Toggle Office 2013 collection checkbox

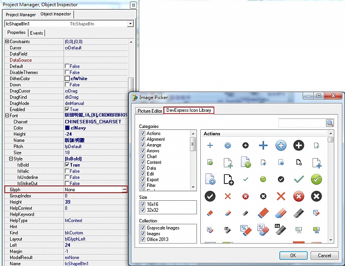pyautogui.click(x=143, y=239)
